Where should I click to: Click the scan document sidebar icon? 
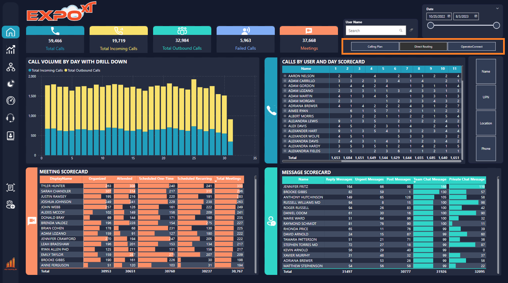click(11, 187)
